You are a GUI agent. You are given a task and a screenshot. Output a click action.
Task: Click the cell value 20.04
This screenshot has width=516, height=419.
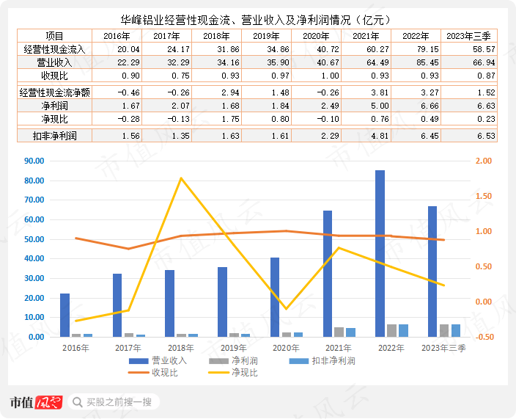[x=128, y=49]
